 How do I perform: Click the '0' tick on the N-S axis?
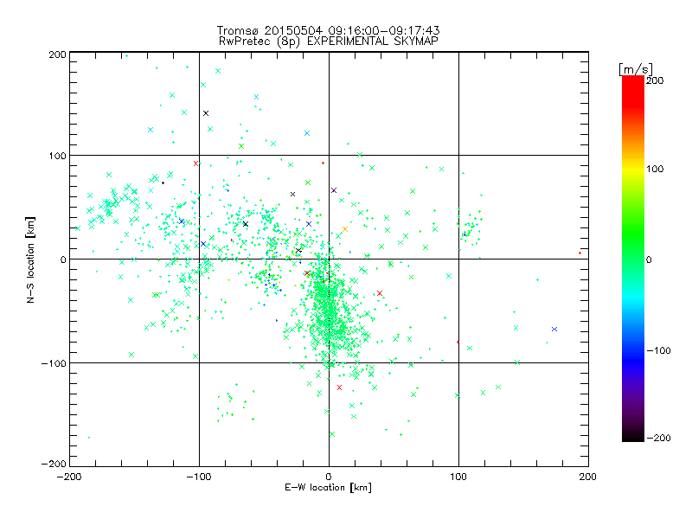(63, 259)
